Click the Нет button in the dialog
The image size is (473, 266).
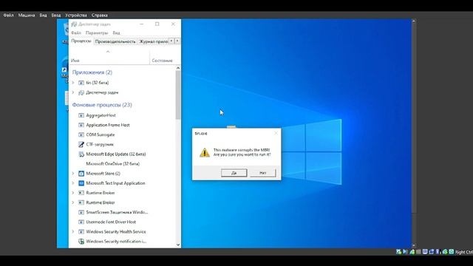[x=263, y=173]
